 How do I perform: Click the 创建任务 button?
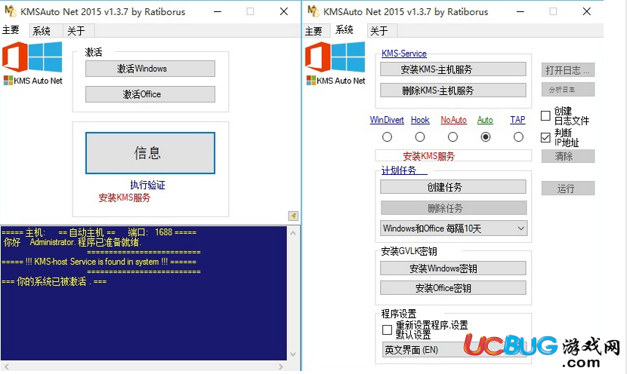click(453, 187)
